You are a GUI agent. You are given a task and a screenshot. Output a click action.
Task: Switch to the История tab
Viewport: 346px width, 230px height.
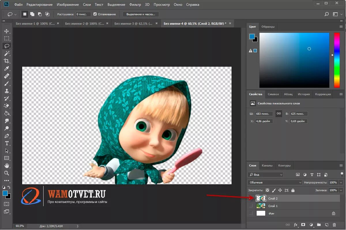pos(304,94)
